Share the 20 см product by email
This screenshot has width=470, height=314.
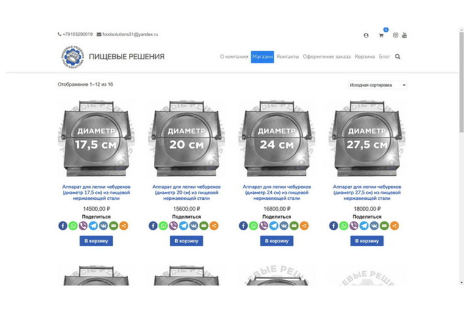204,225
